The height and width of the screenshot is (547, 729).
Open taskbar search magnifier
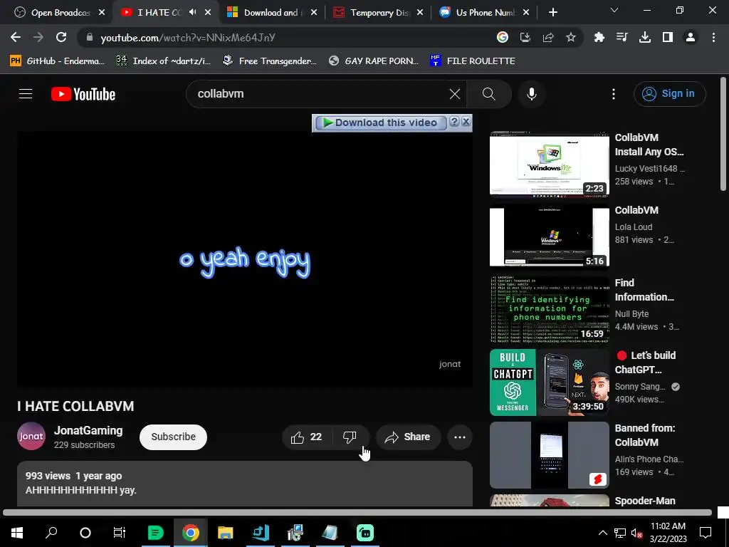pyautogui.click(x=51, y=533)
